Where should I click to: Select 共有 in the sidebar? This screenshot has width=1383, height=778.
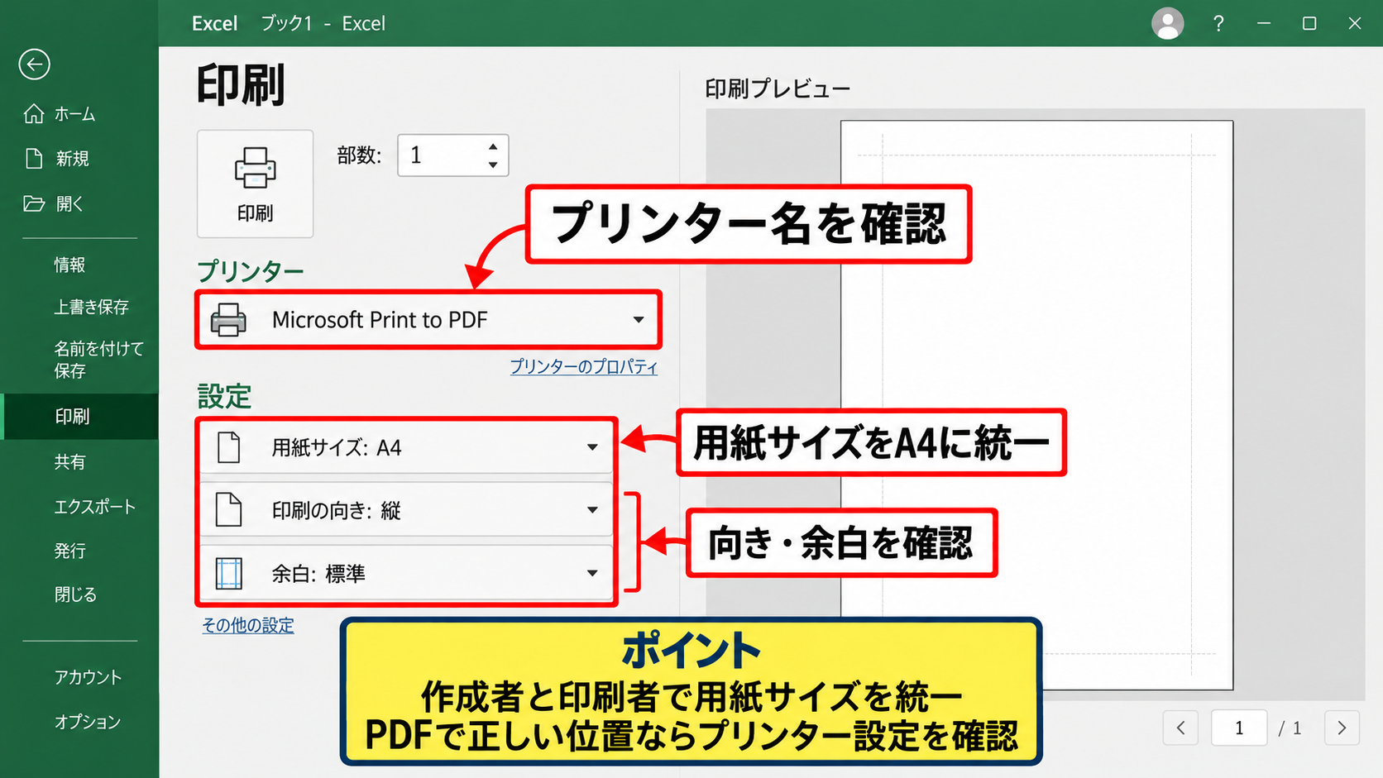tap(69, 462)
